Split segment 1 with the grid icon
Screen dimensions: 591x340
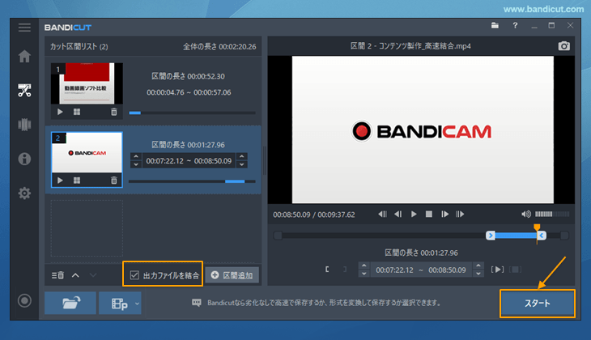click(77, 112)
